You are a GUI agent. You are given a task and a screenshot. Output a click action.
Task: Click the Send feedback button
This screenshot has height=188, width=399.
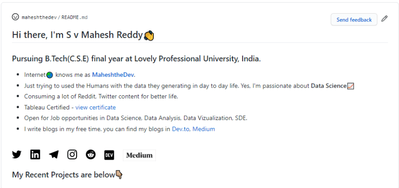pyautogui.click(x=354, y=20)
